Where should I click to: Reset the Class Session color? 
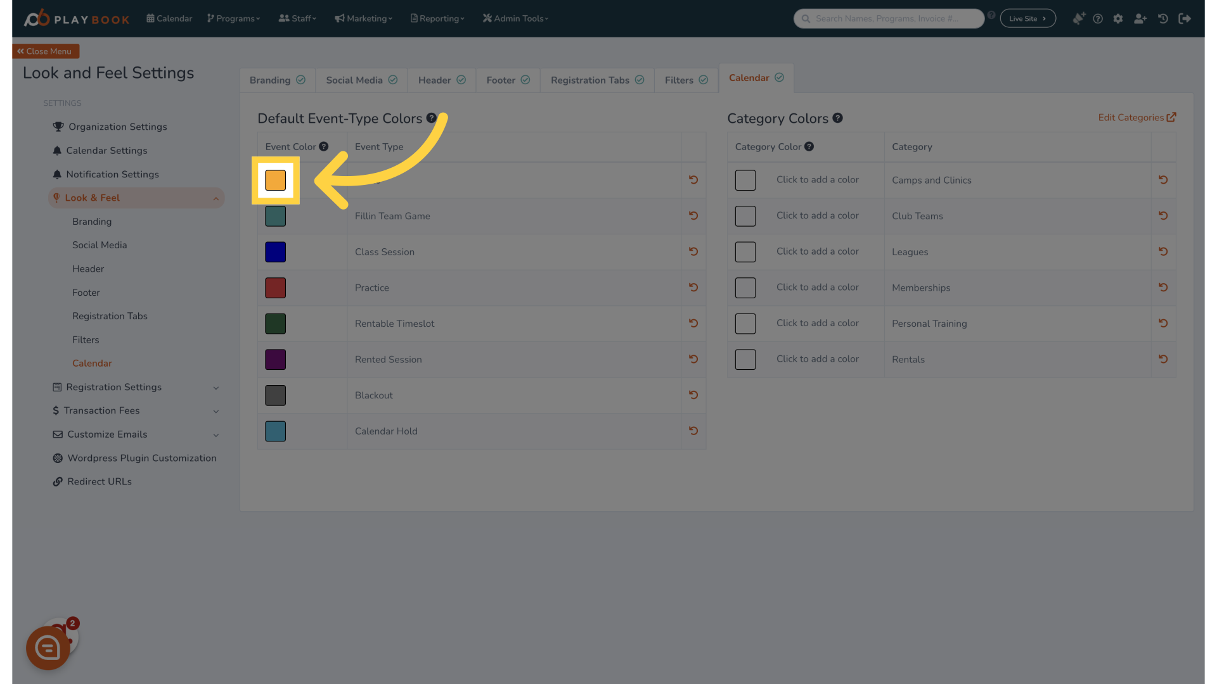[x=693, y=251]
